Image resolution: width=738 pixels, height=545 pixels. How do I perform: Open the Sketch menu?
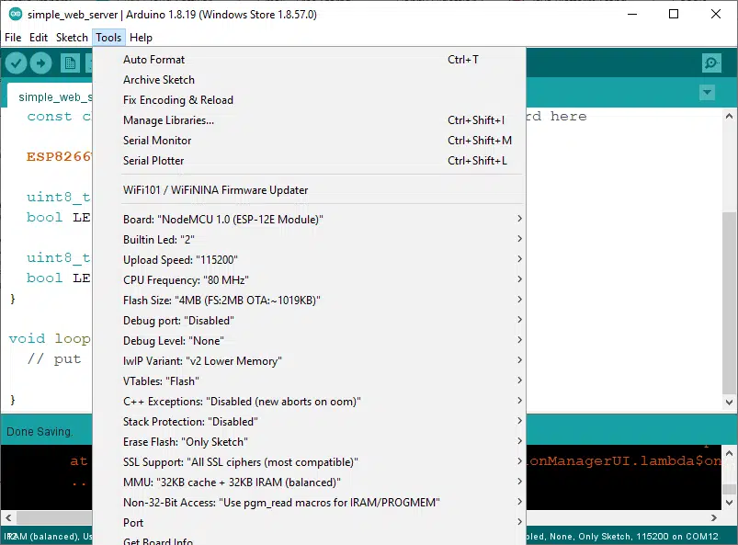[x=72, y=38]
